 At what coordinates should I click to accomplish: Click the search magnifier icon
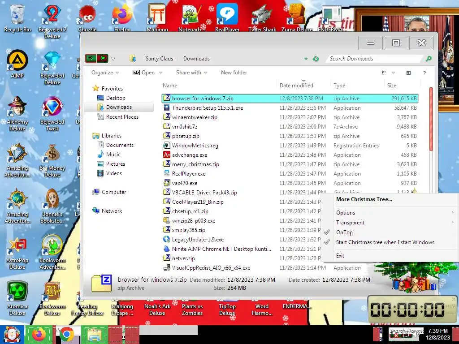(x=429, y=59)
